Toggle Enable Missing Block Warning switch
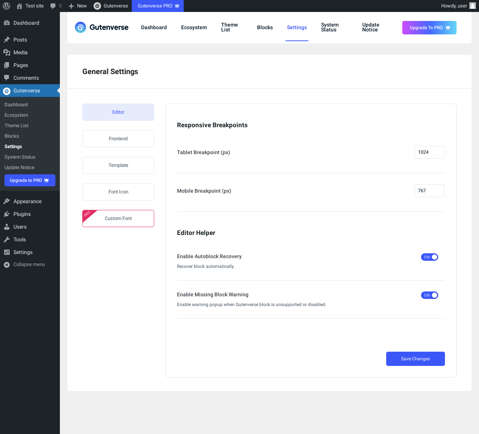The image size is (479, 434). tap(430, 295)
